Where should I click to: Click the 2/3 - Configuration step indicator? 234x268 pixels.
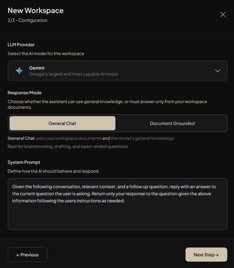(27, 20)
